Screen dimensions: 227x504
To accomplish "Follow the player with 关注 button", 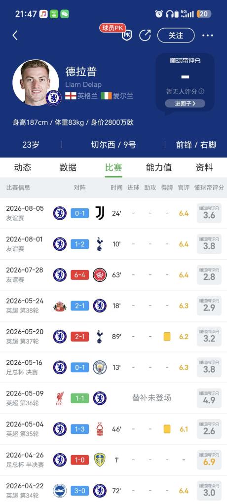I will coord(176,36).
